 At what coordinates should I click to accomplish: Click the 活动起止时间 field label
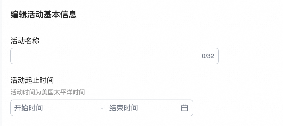[x=32, y=80]
